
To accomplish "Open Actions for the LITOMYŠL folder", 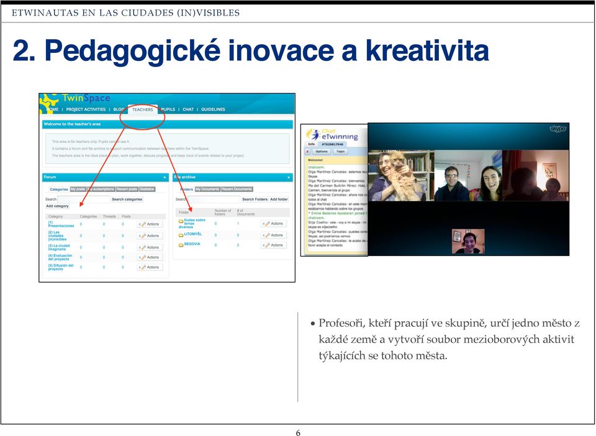I will (x=274, y=235).
